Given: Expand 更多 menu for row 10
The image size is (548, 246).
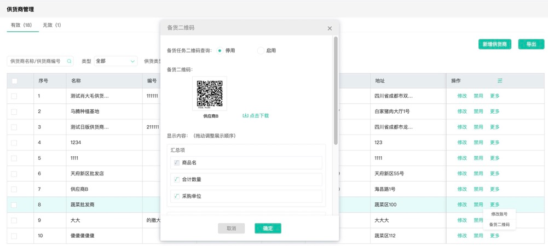Looking at the screenshot, I should click(494, 236).
